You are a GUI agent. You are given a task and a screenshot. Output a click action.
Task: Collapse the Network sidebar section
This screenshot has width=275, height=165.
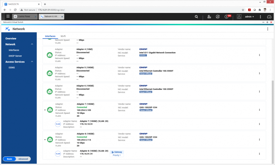pos(32,44)
